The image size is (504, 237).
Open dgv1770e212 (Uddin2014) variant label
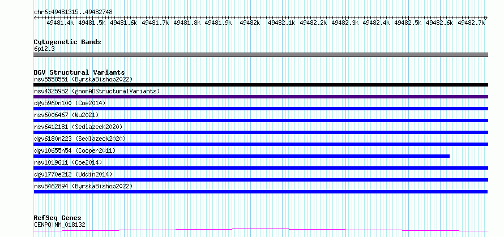73,174
